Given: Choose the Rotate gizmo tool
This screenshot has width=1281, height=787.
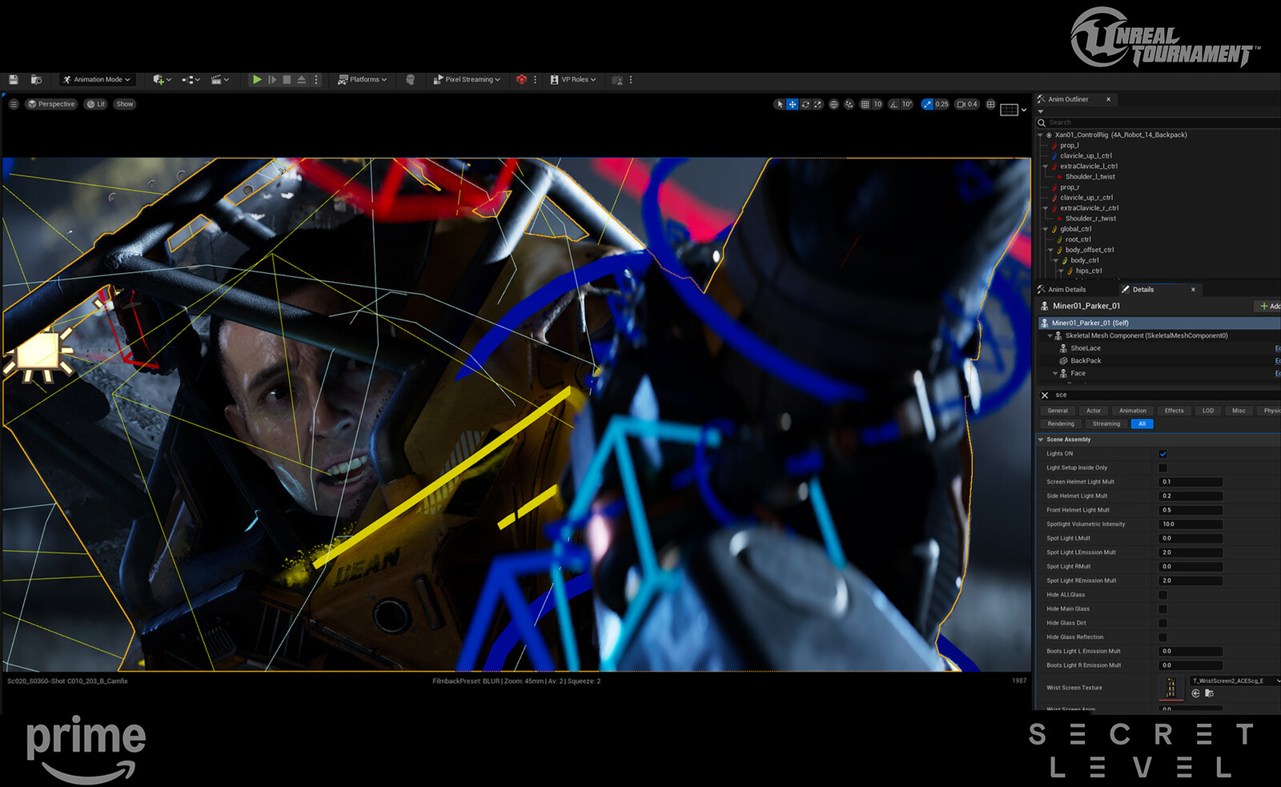Looking at the screenshot, I should [x=805, y=104].
